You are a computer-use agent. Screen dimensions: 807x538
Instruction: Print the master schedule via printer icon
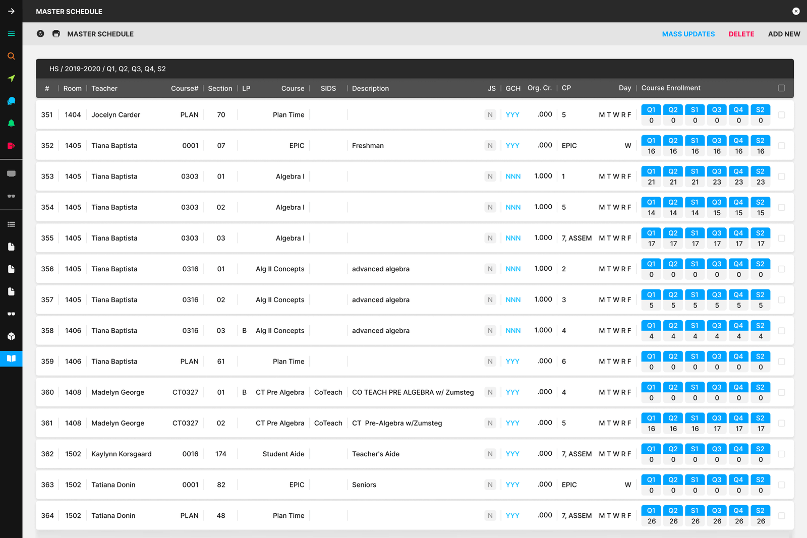point(56,34)
